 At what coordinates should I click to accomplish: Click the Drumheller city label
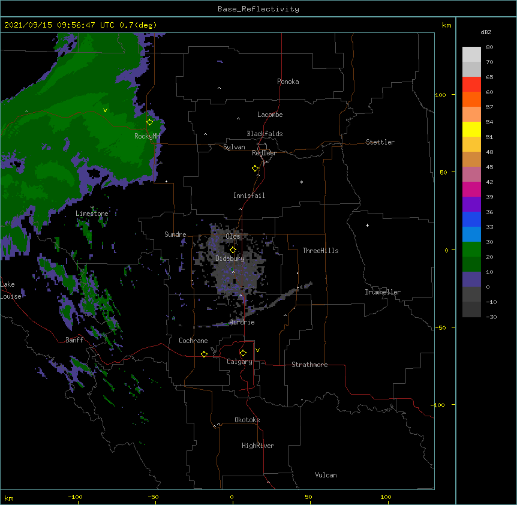pos(383,292)
